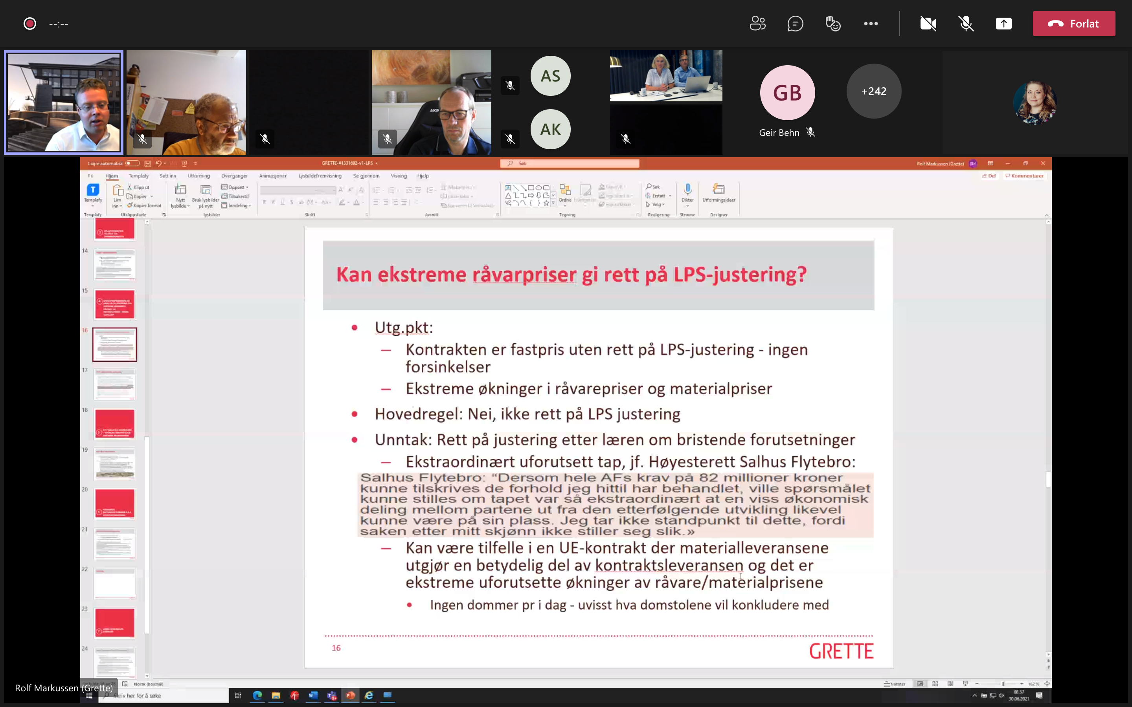This screenshot has height=707, width=1132.
Task: Turn on the camera toggle
Action: tap(928, 24)
